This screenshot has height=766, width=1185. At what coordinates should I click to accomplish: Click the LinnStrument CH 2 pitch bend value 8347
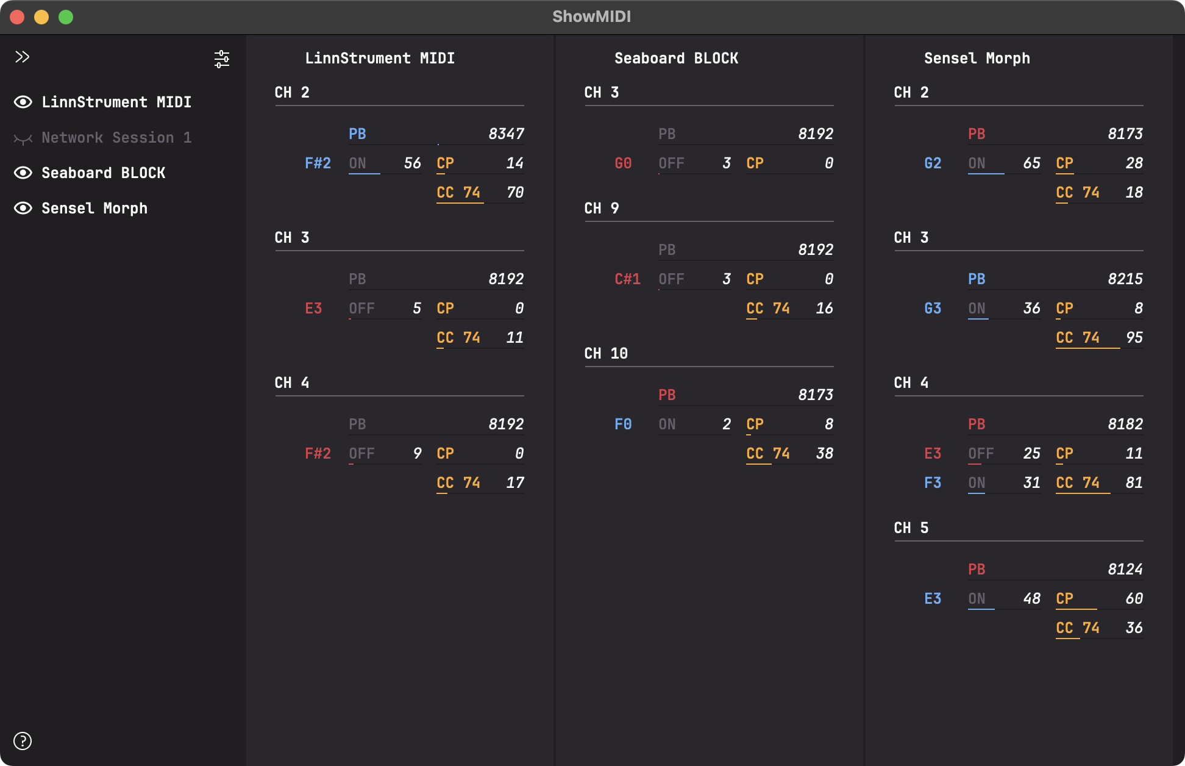coord(506,134)
